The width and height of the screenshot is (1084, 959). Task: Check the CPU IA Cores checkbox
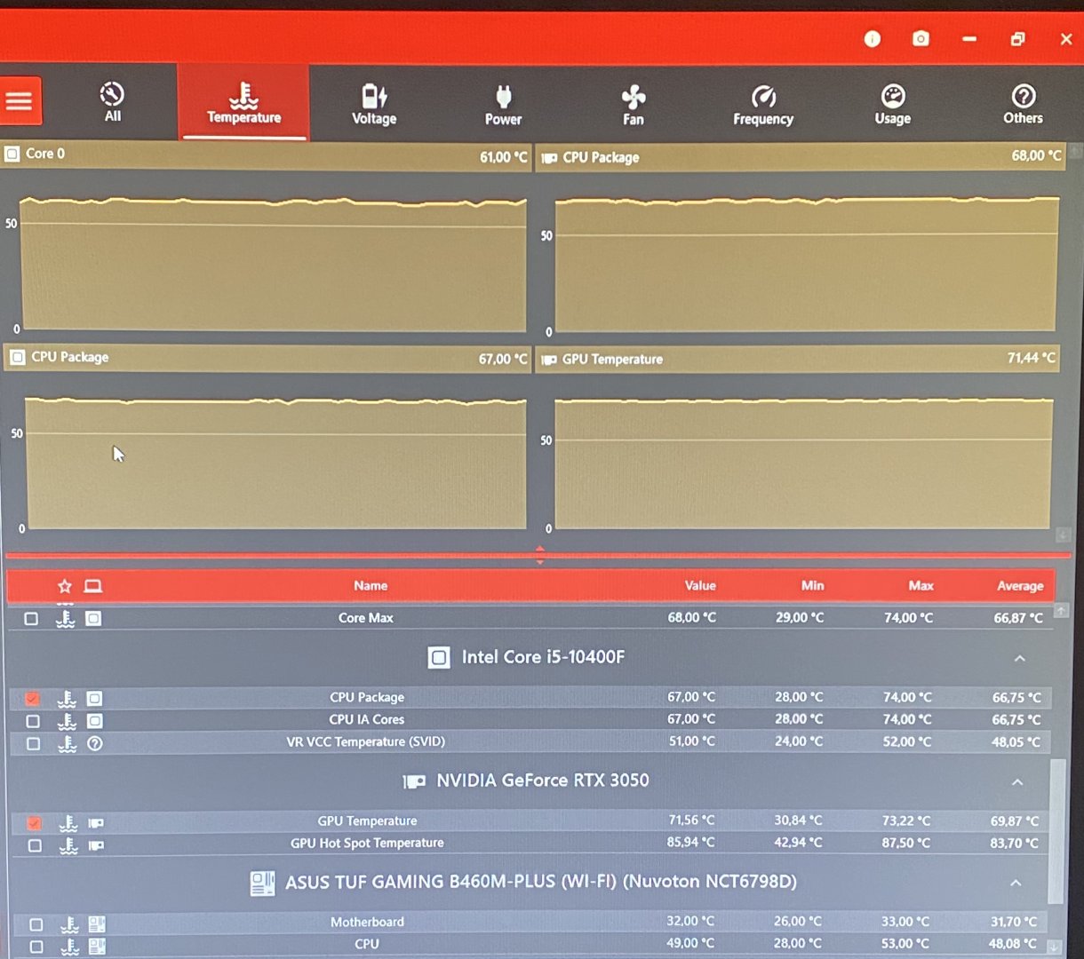tap(33, 720)
